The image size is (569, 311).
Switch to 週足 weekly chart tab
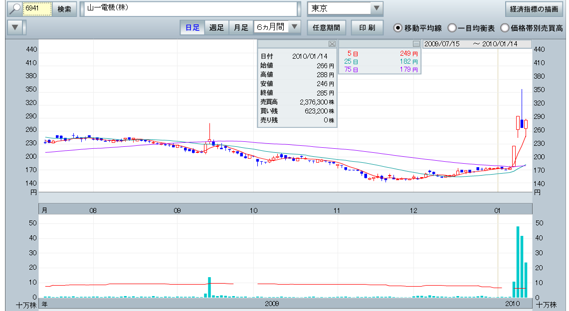(x=216, y=27)
